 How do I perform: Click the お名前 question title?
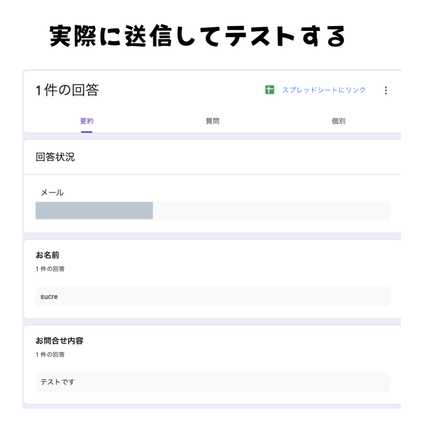(47, 255)
